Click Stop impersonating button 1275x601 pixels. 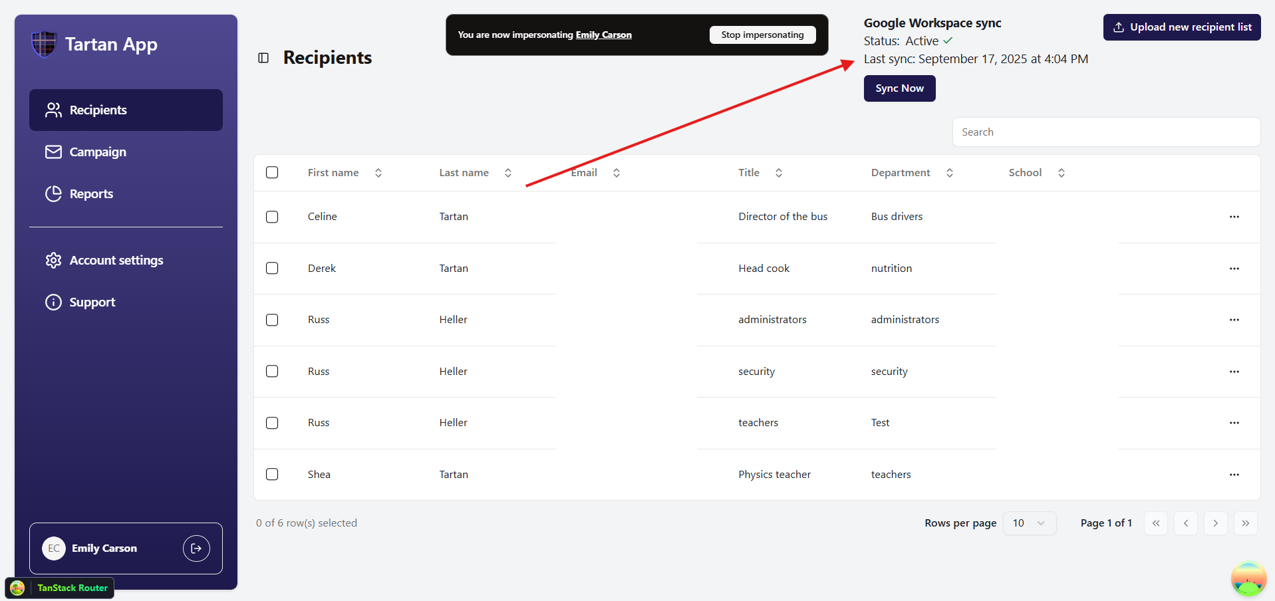(x=762, y=35)
